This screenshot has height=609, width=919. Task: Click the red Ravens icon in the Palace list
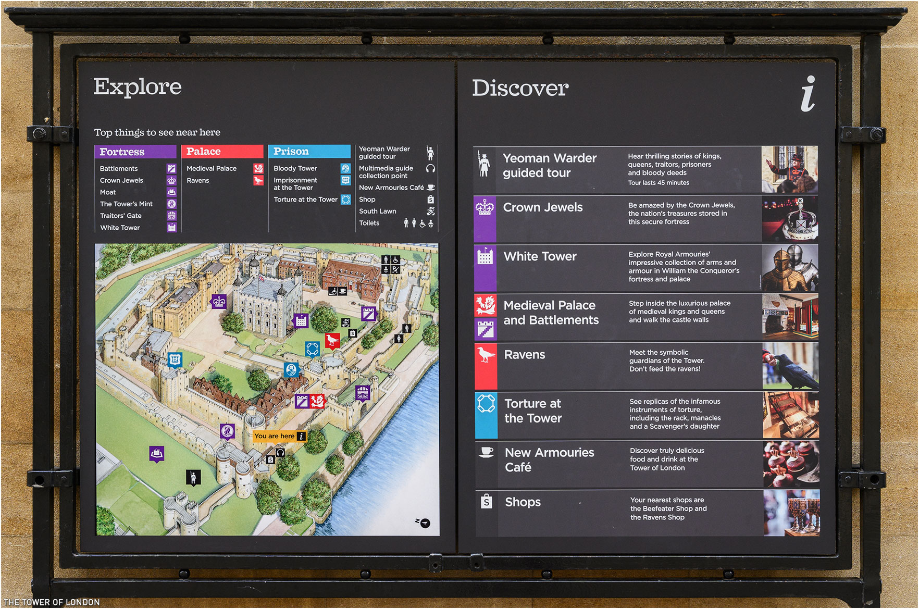click(x=258, y=180)
